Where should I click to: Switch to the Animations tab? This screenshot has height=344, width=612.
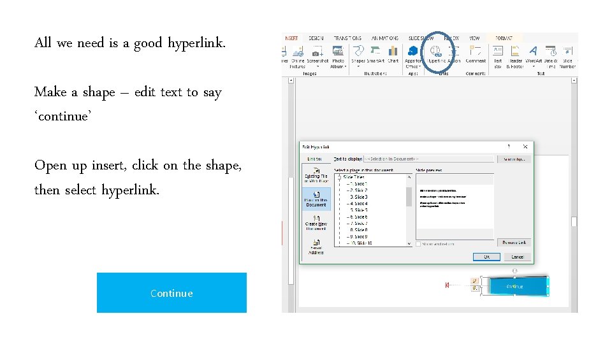pos(385,38)
